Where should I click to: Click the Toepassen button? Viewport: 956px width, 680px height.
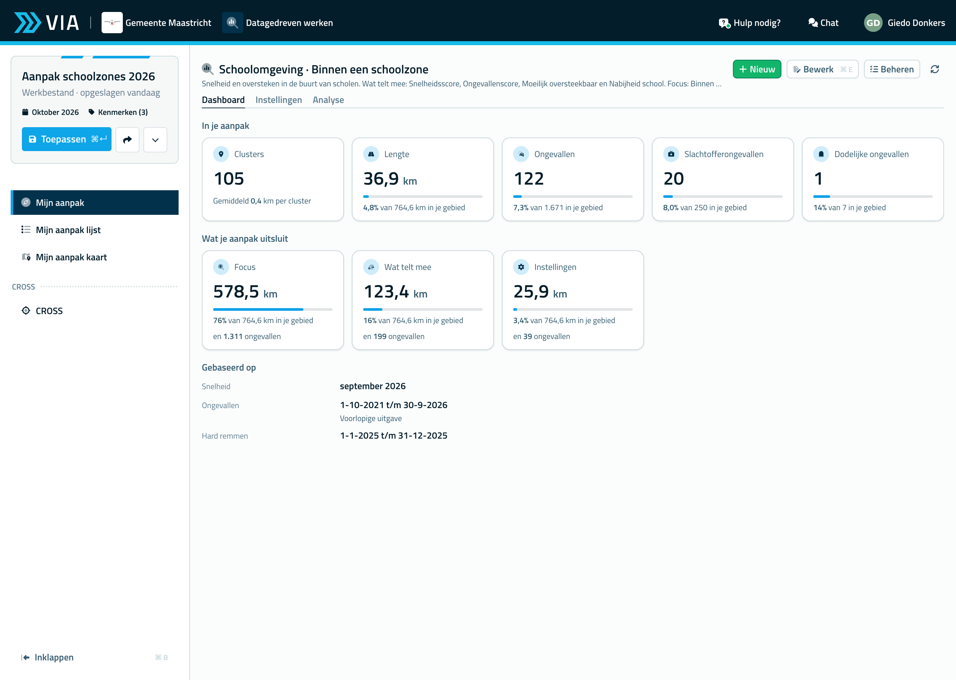pos(66,139)
